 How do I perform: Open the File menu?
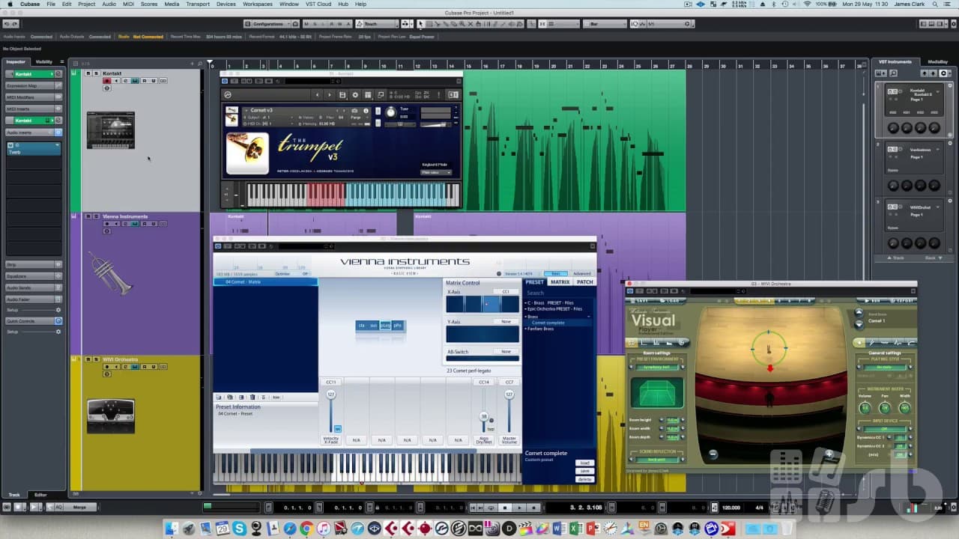[x=51, y=4]
